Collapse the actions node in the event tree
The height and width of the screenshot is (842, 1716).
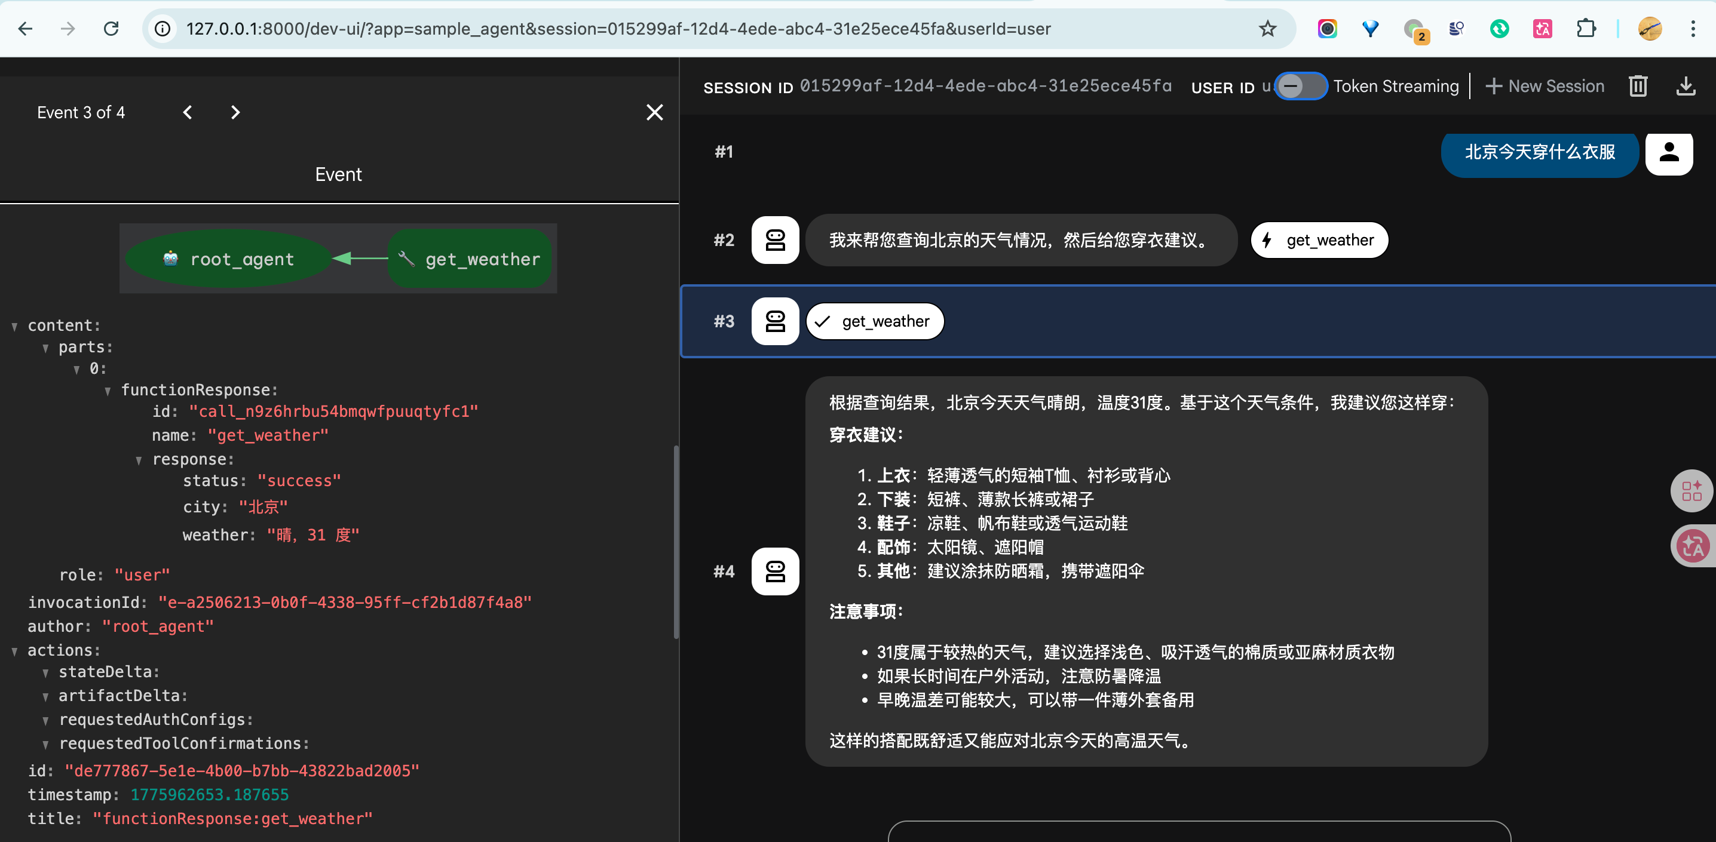(14, 650)
